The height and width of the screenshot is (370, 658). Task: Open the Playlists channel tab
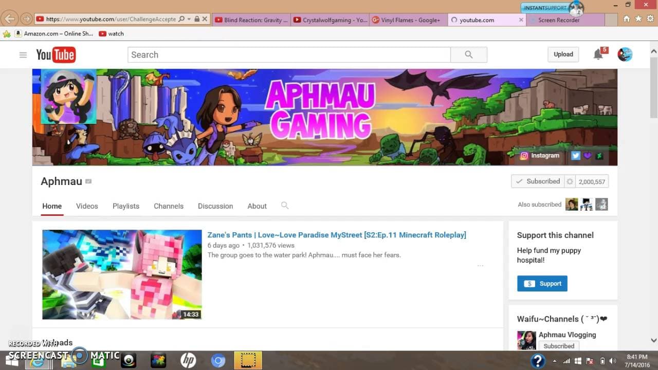click(126, 206)
